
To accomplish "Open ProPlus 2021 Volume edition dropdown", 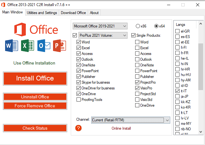I will pos(103,35).
